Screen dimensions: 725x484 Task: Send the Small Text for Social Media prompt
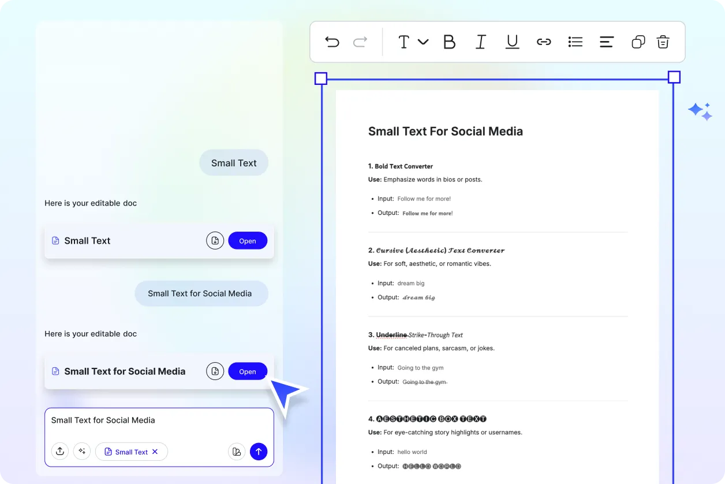259,451
